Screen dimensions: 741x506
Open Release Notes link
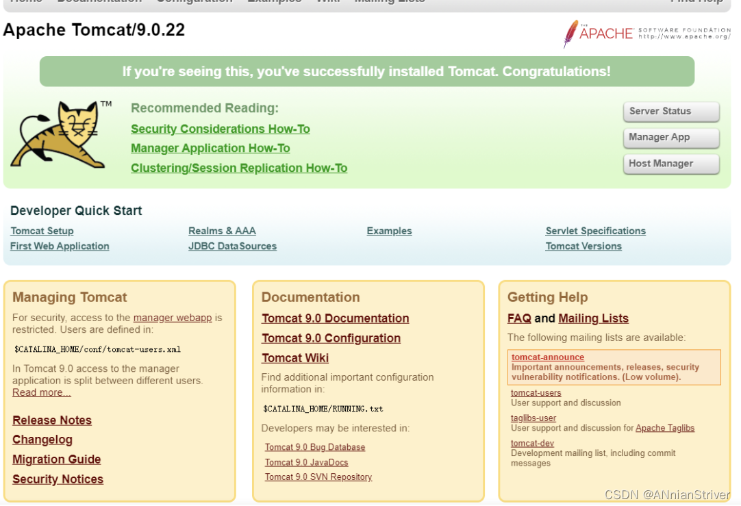[x=52, y=420]
